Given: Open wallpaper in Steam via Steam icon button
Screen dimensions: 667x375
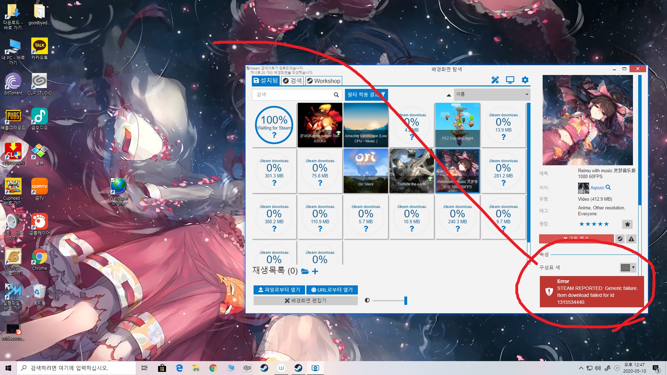Looking at the screenshot, I should coord(620,239).
